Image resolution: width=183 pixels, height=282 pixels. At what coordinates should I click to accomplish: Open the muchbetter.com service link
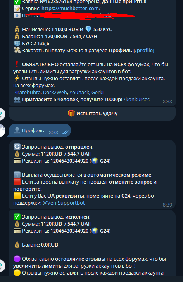tap(71, 9)
